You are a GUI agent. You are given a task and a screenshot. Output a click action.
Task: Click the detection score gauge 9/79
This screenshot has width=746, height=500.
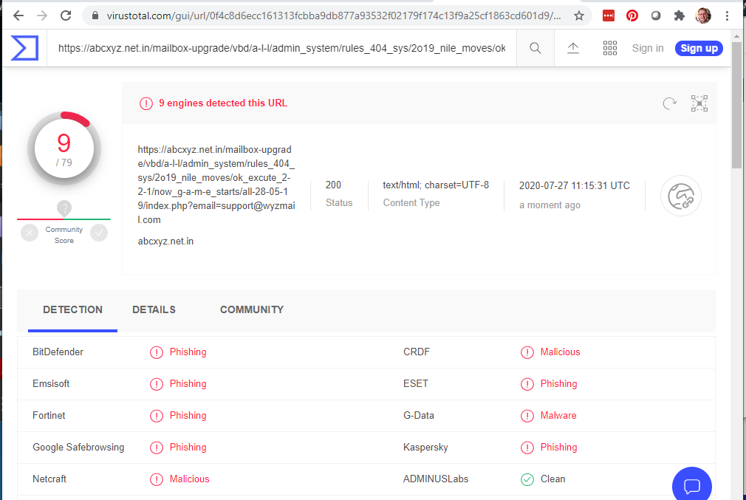point(64,150)
